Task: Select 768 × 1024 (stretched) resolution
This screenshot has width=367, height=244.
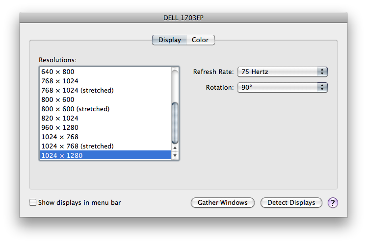Action: pyautogui.click(x=105, y=91)
